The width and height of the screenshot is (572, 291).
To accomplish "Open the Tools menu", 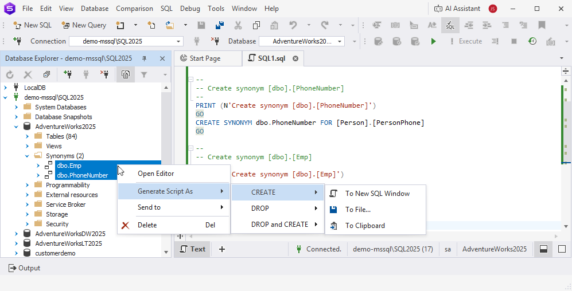I will pos(216,9).
